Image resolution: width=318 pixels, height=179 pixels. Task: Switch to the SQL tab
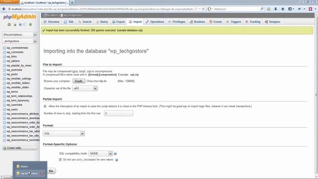69,22
